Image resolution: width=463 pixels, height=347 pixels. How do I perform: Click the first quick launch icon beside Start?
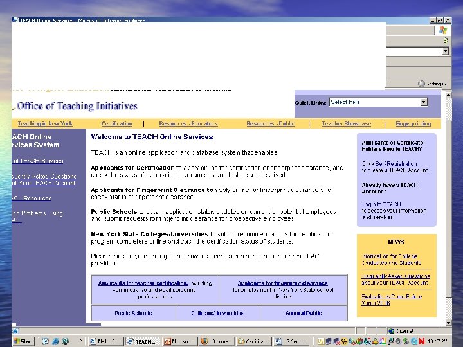pos(45,341)
